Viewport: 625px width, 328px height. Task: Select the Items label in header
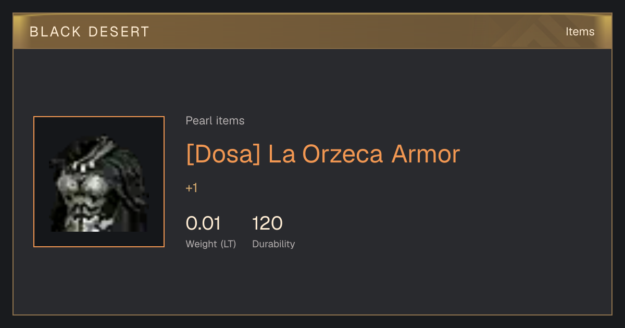point(580,32)
